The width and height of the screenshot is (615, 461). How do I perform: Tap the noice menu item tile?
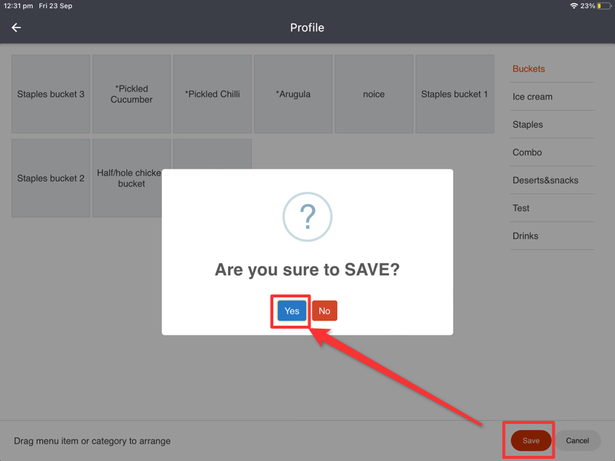[374, 94]
